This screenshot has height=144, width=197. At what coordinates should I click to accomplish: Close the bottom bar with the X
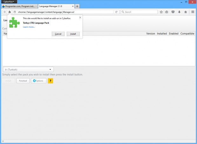pyautogui.click(x=3, y=141)
